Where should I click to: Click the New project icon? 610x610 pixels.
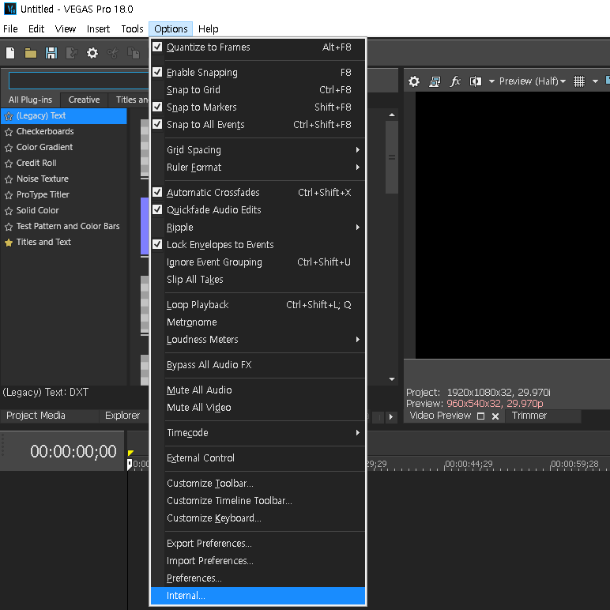click(10, 53)
